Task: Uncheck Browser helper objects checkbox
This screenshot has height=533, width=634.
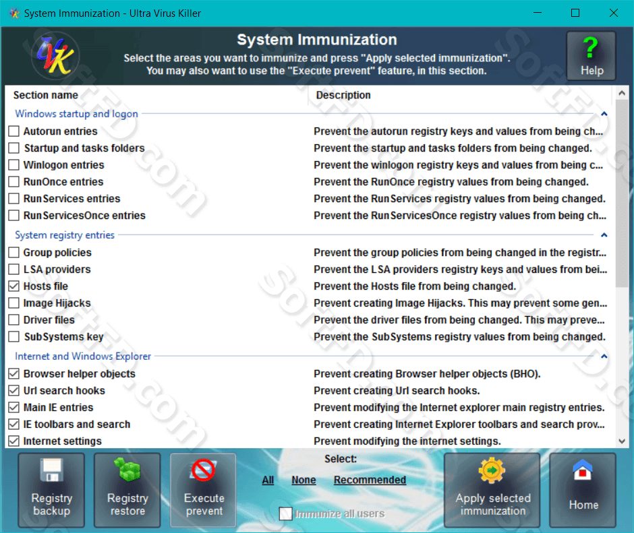Action: click(x=13, y=374)
